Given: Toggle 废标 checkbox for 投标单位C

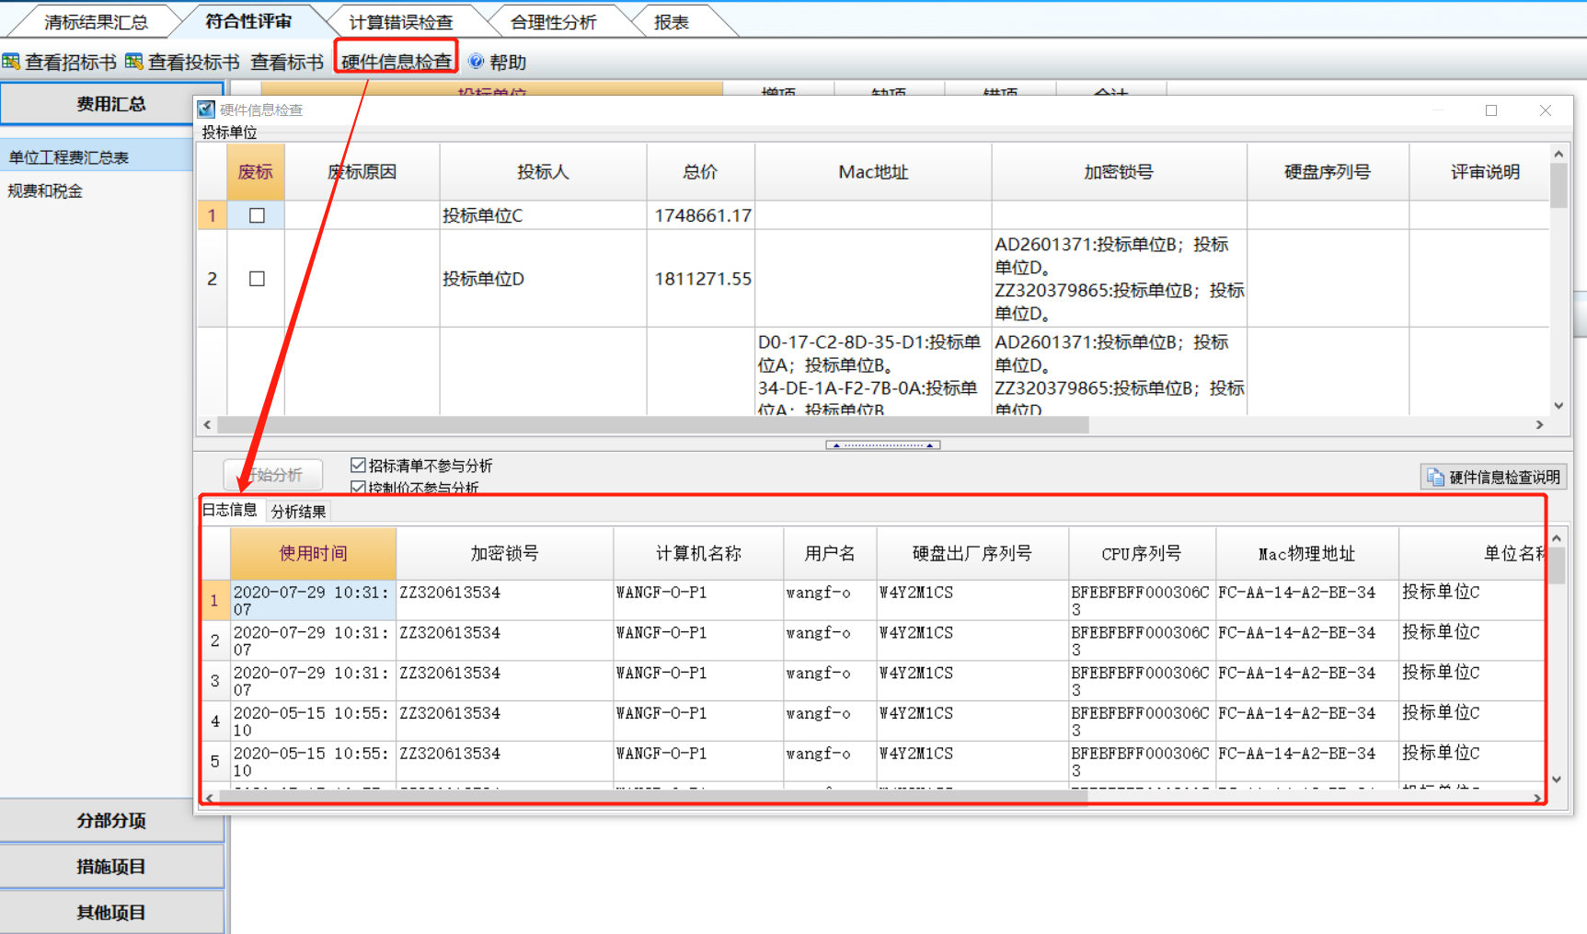Looking at the screenshot, I should coord(257,215).
